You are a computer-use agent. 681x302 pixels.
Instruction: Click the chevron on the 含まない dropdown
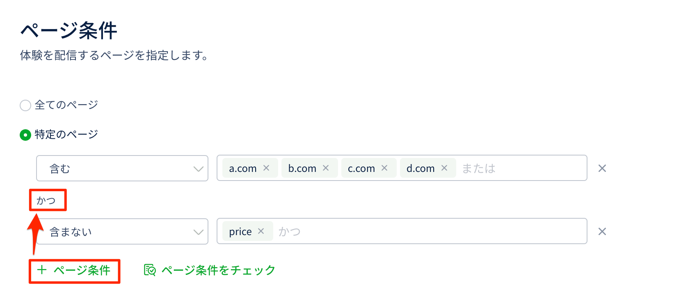[x=199, y=232]
